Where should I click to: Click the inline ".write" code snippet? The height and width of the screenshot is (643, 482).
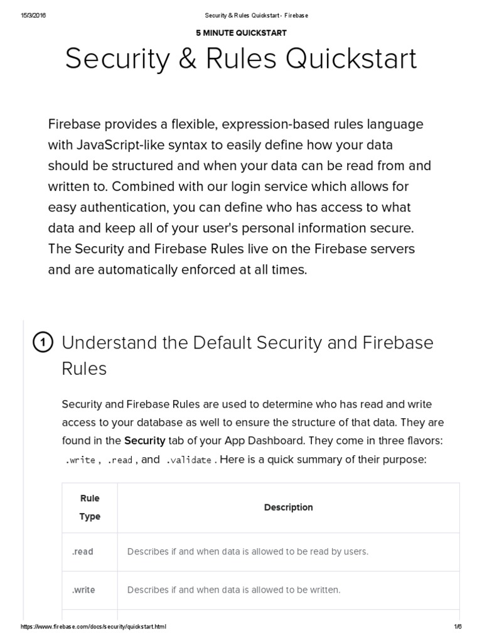click(x=80, y=460)
